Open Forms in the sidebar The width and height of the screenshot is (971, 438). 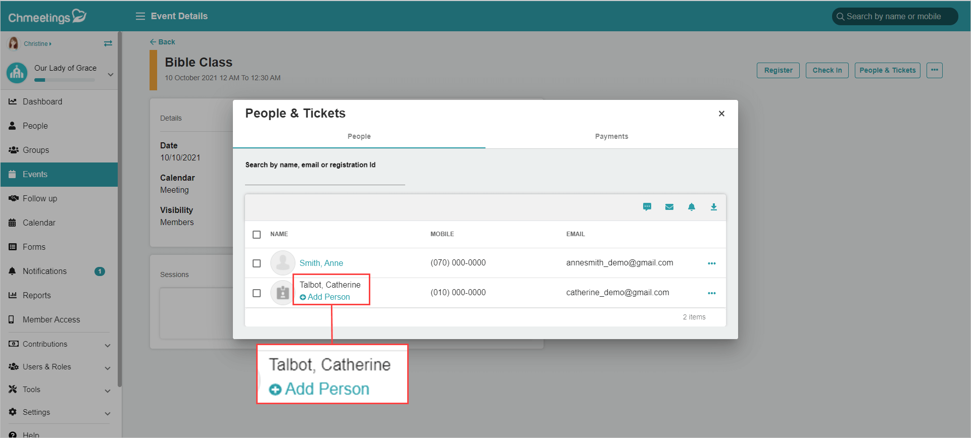point(59,247)
